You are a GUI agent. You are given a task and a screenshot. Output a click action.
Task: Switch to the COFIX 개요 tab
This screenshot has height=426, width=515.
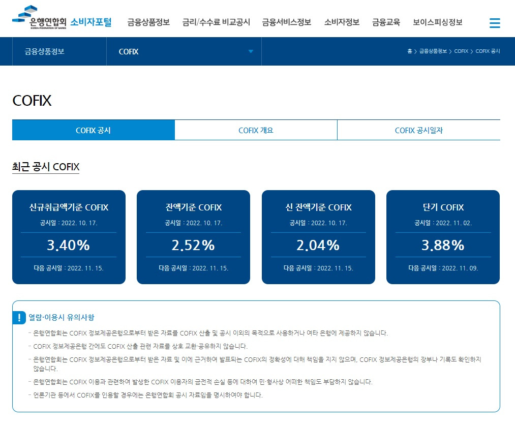click(255, 130)
